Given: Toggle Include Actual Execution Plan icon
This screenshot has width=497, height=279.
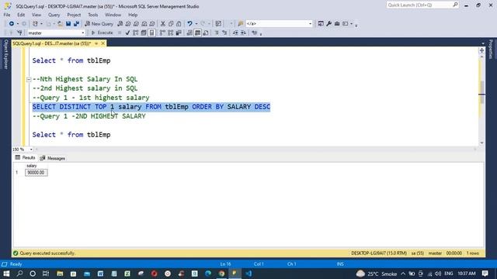Looking at the screenshot, I should [162, 33].
